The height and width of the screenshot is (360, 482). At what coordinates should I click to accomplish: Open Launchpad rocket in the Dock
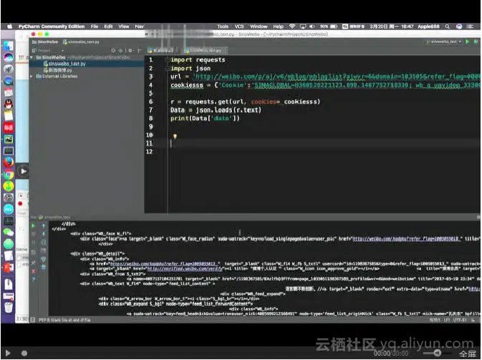coord(9,69)
